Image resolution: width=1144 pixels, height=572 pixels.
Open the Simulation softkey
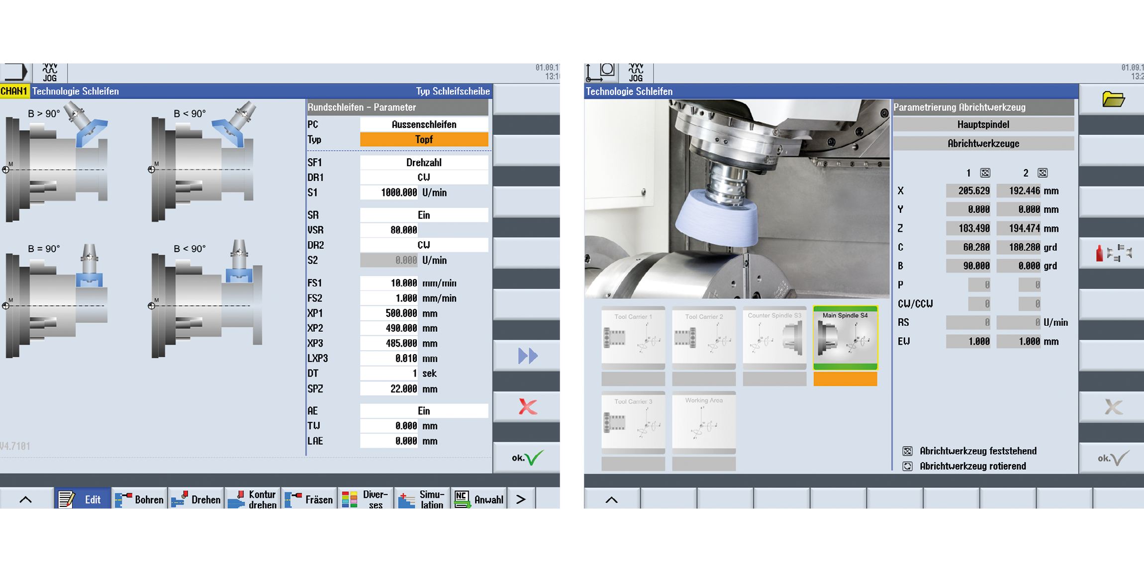[422, 499]
